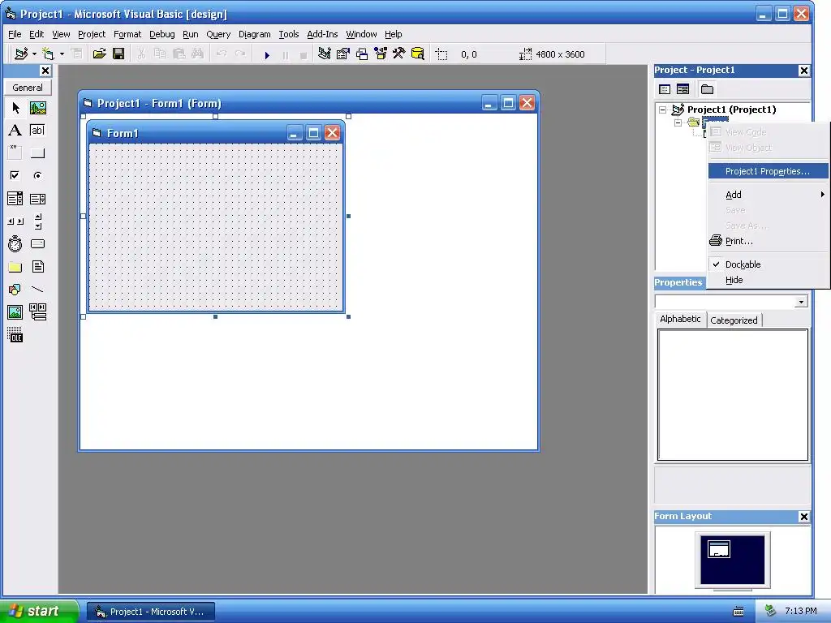Select the Data control tool
This screenshot has width=831, height=623.
[37, 312]
